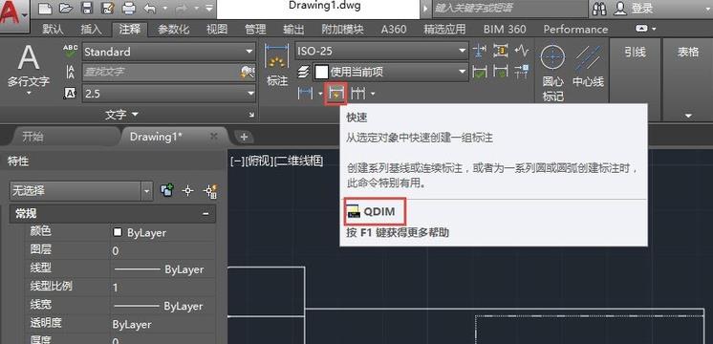Switch to the 默认 ribbon tab
The width and height of the screenshot is (713, 344).
53,29
